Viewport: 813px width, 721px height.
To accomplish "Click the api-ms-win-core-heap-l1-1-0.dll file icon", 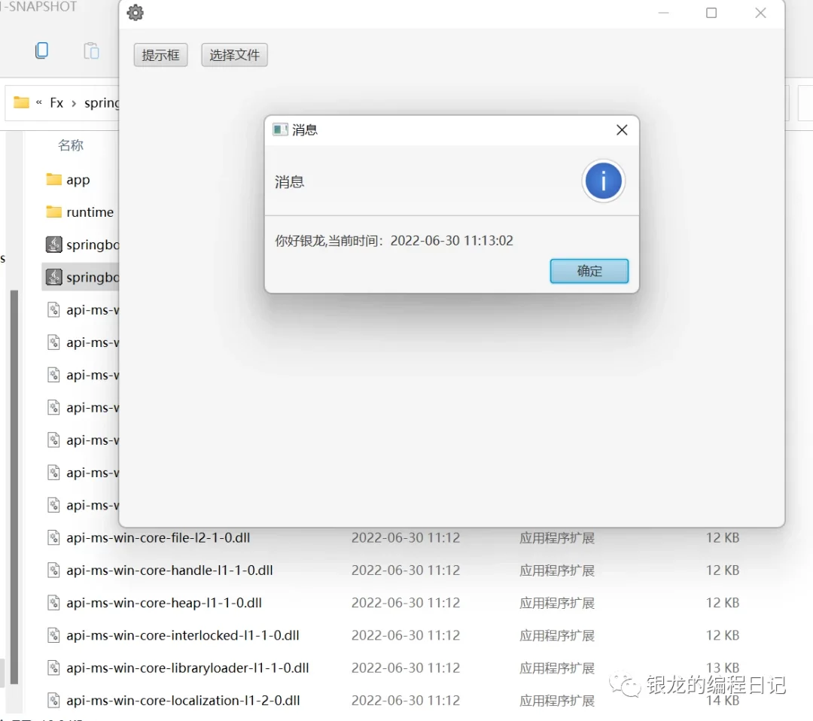I will tap(53, 602).
